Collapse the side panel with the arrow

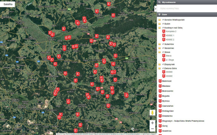pos(155,9)
